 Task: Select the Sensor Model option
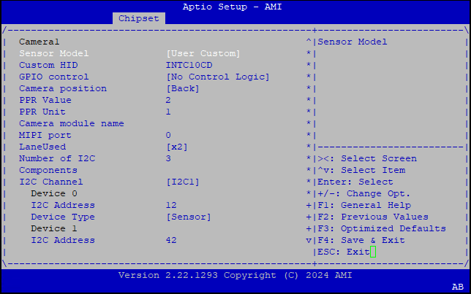pyautogui.click(x=54, y=53)
